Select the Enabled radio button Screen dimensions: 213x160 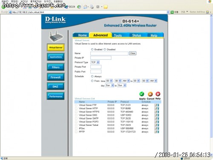tap(92, 49)
